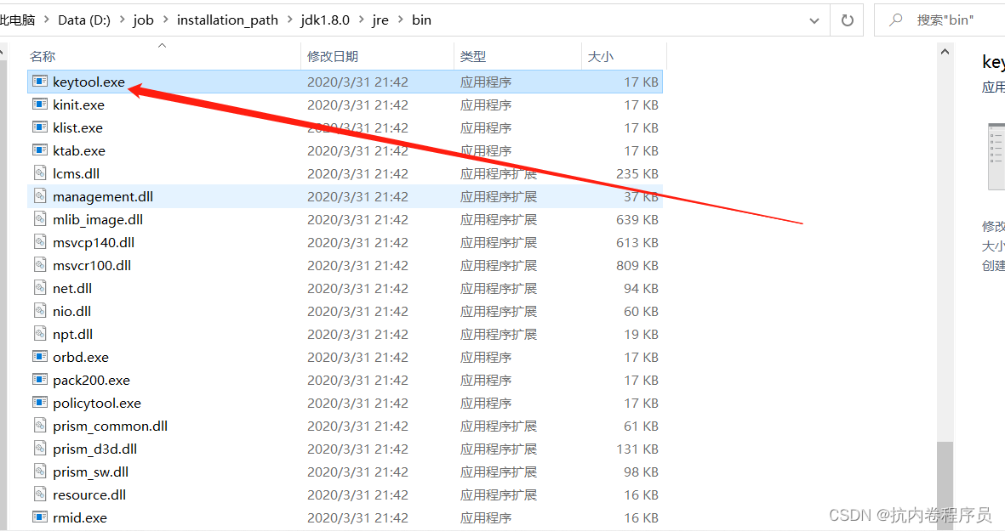Click the orbd.exe type cell 应用程序
The height and width of the screenshot is (531, 1005).
(x=486, y=357)
